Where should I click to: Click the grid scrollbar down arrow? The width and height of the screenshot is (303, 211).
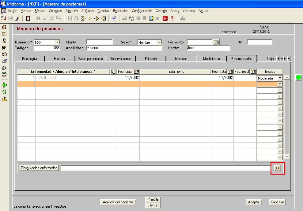[287, 157]
